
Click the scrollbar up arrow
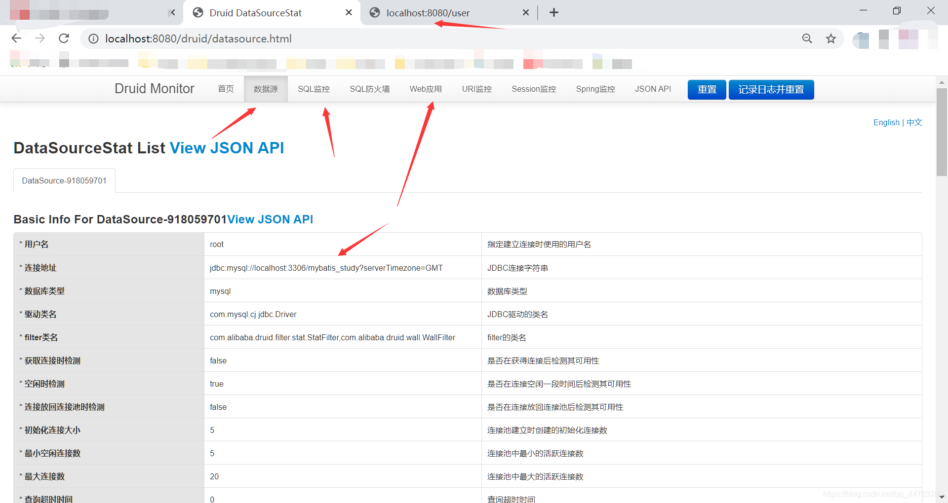[x=942, y=82]
